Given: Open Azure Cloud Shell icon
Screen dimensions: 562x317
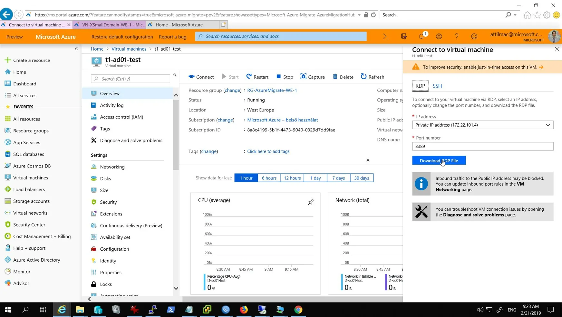Looking at the screenshot, I should [x=386, y=36].
